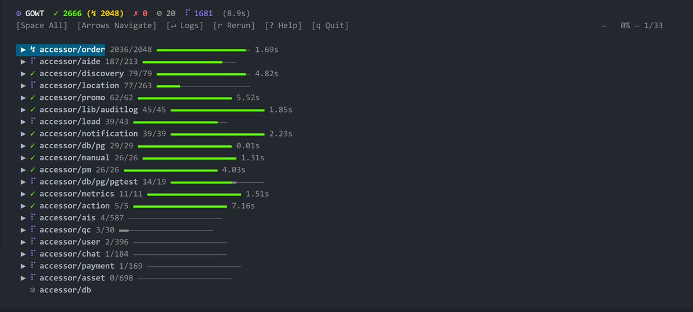Click the q Quit hint
The height and width of the screenshot is (312, 693).
point(330,25)
